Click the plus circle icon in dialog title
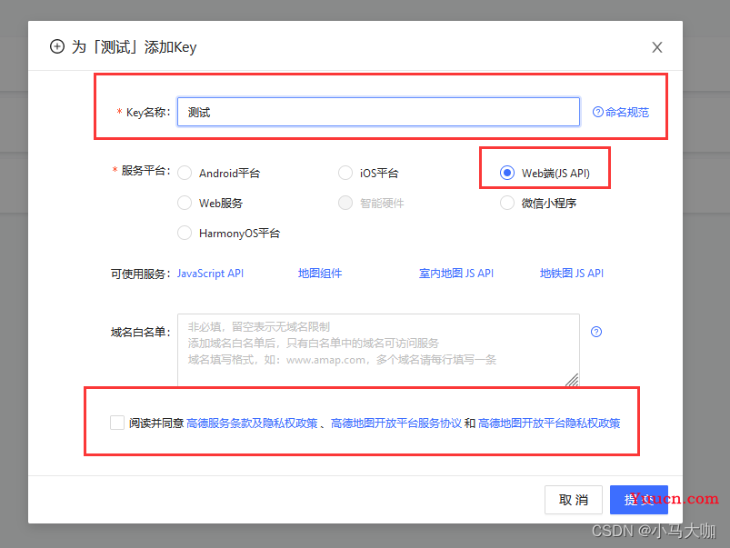 point(57,46)
